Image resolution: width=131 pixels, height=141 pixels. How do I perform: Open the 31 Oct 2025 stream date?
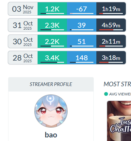(x=23, y=25)
